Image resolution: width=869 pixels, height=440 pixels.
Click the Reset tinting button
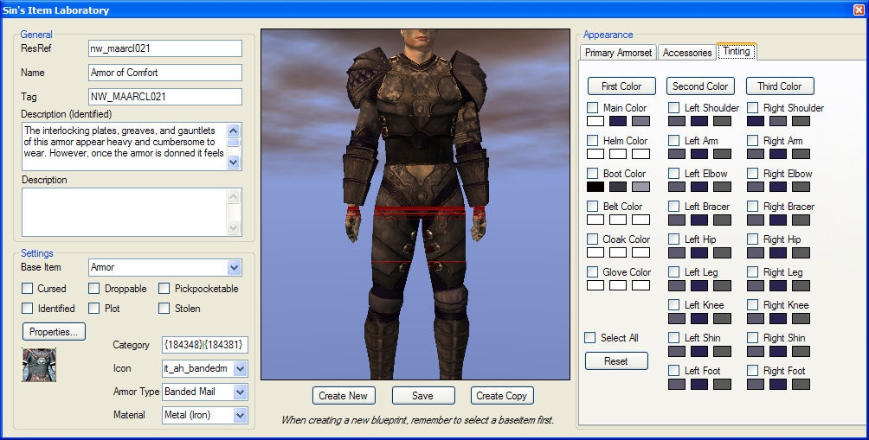pos(616,361)
